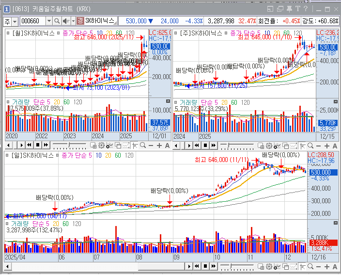Select zoom magnifier on weekly chart toolbar
341x275 pixels.
(310, 146)
